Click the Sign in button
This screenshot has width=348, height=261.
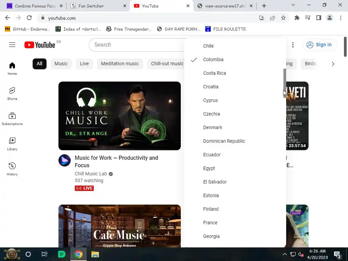pos(319,45)
